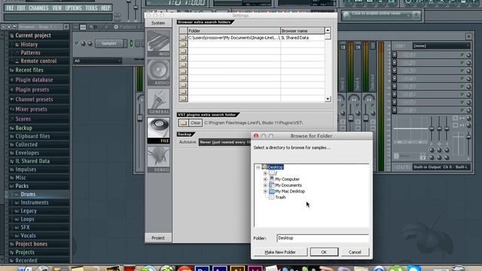Viewport: 482px width, 271px height.
Task: Expand Recent files in browser
Action: tap(29, 70)
